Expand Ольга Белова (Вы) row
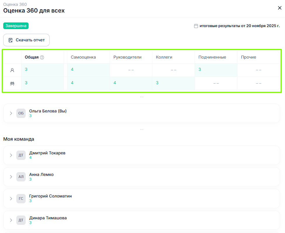The image size is (285, 233). click(11, 113)
